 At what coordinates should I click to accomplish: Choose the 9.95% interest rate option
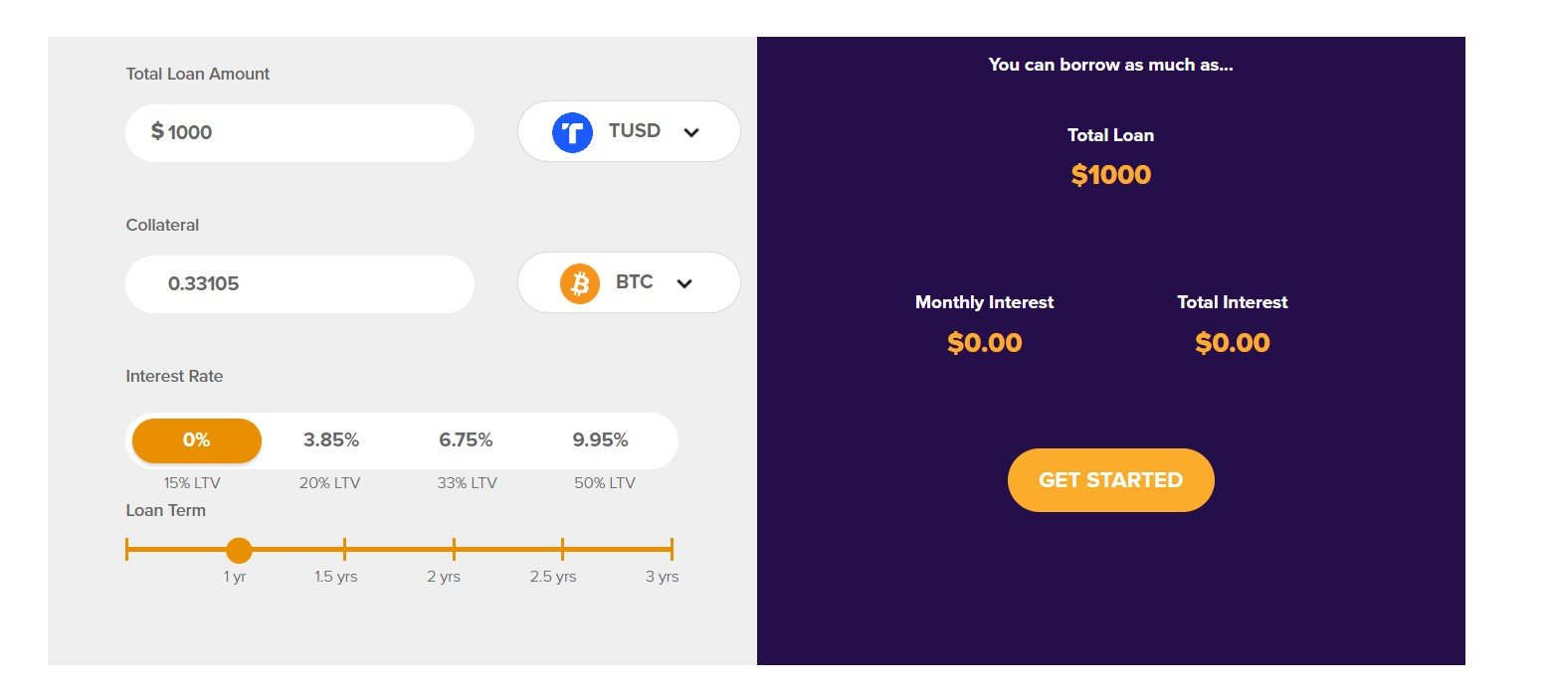(x=600, y=440)
